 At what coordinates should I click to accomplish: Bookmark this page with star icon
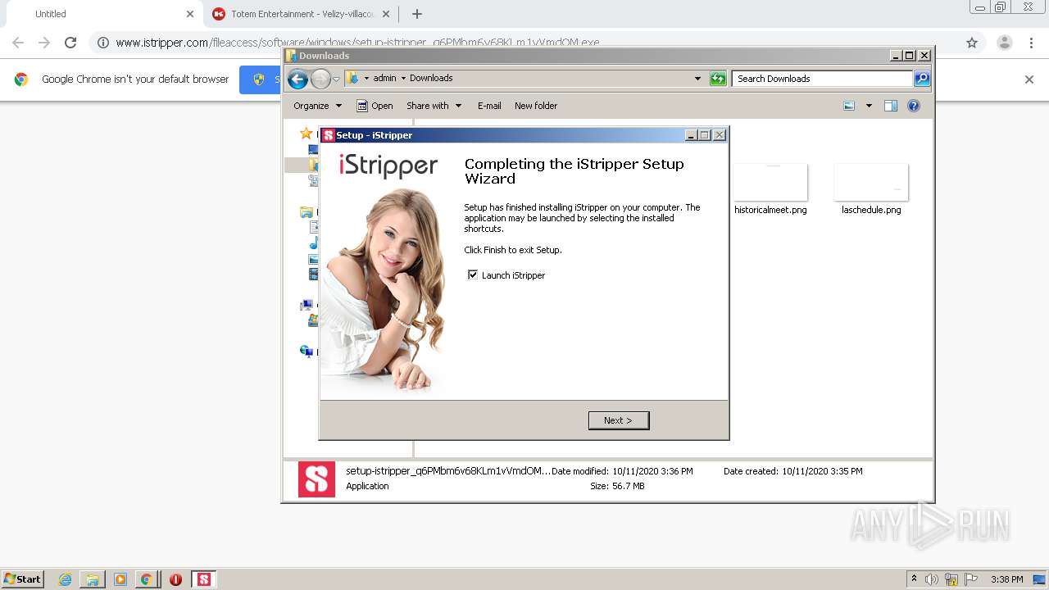click(x=972, y=43)
